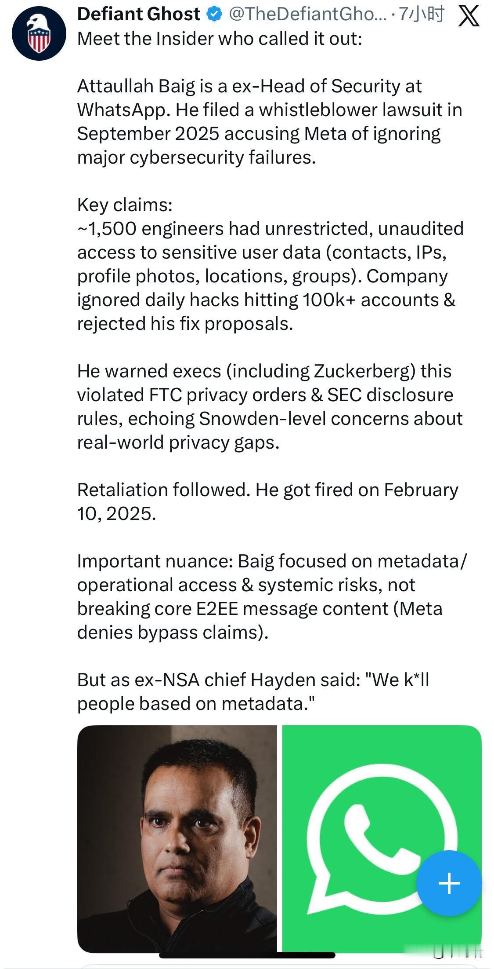494x969 pixels.
Task: Tap the Defiant Ghost eagle profile avatar
Action: [39, 33]
